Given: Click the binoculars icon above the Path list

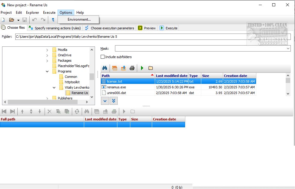Looking at the screenshot, I should 105,68.
